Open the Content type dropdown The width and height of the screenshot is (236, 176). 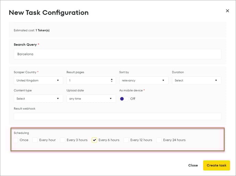tap(38, 99)
